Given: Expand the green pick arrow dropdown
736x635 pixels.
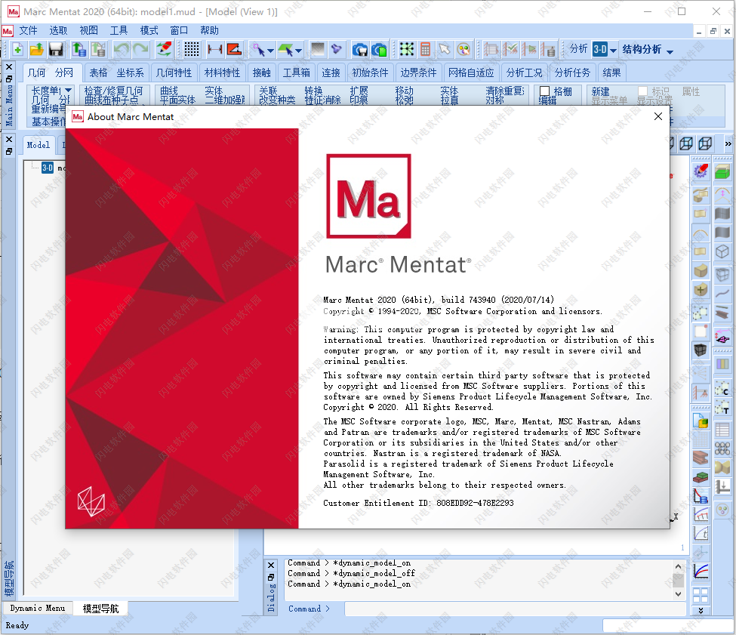Looking at the screenshot, I should point(298,51).
